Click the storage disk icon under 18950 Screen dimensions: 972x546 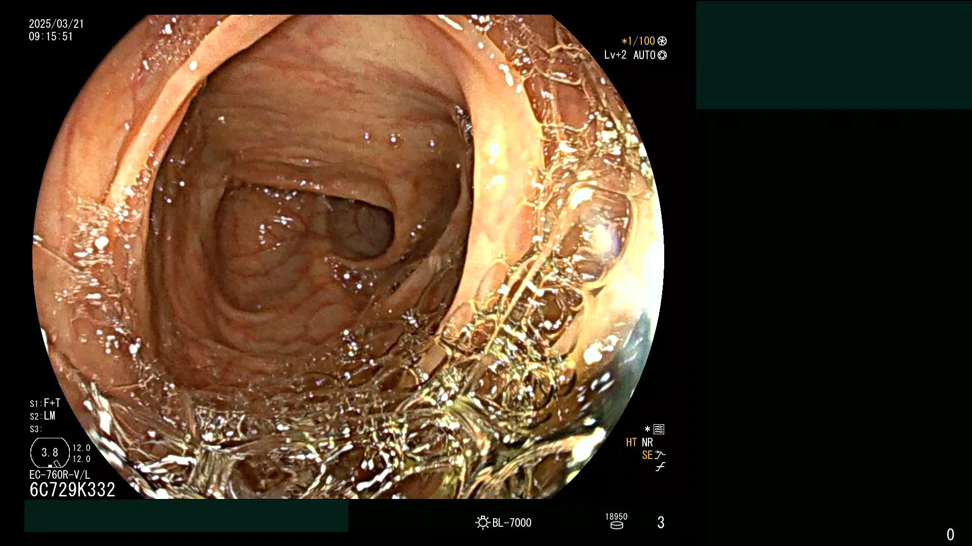point(617,525)
